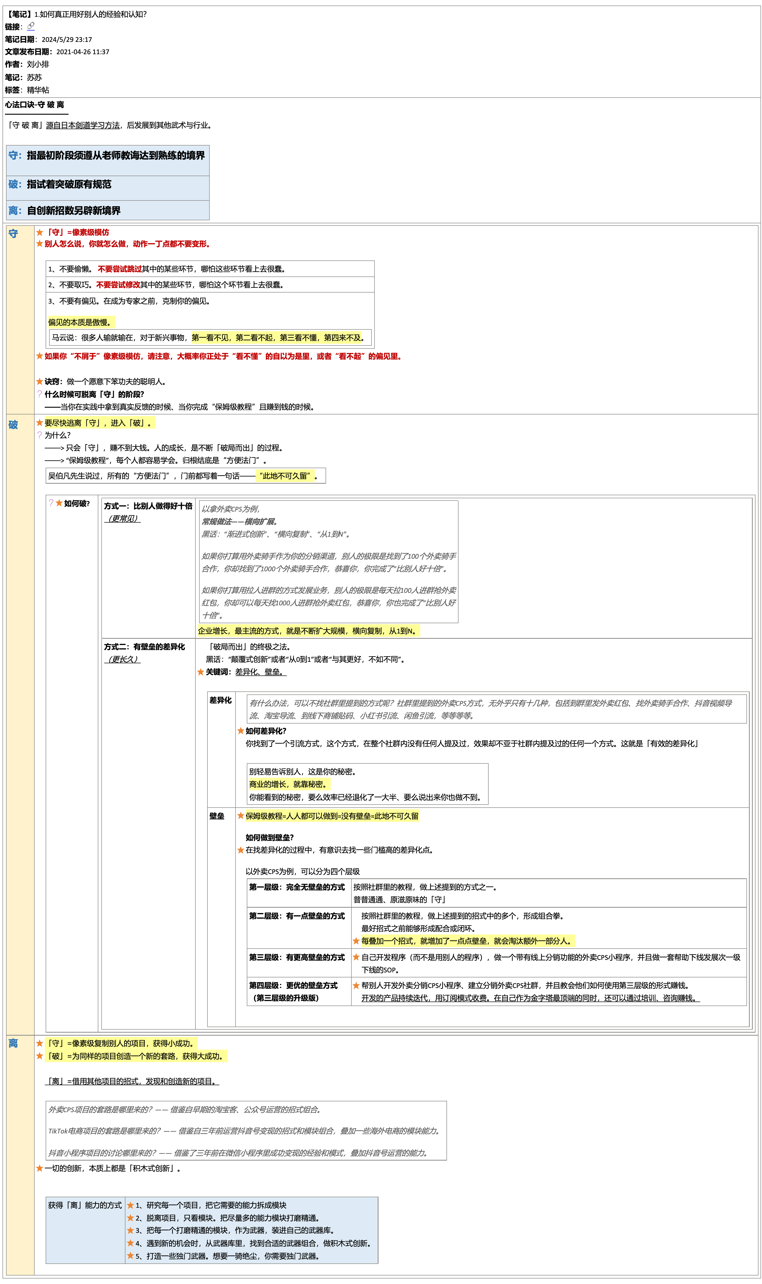The width and height of the screenshot is (762, 1284).
Task: Click underlined text （更长久）
Action: [122, 659]
